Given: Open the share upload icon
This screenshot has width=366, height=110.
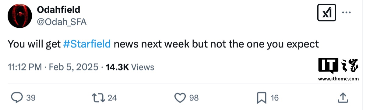Looking at the screenshot, I should point(343,98).
